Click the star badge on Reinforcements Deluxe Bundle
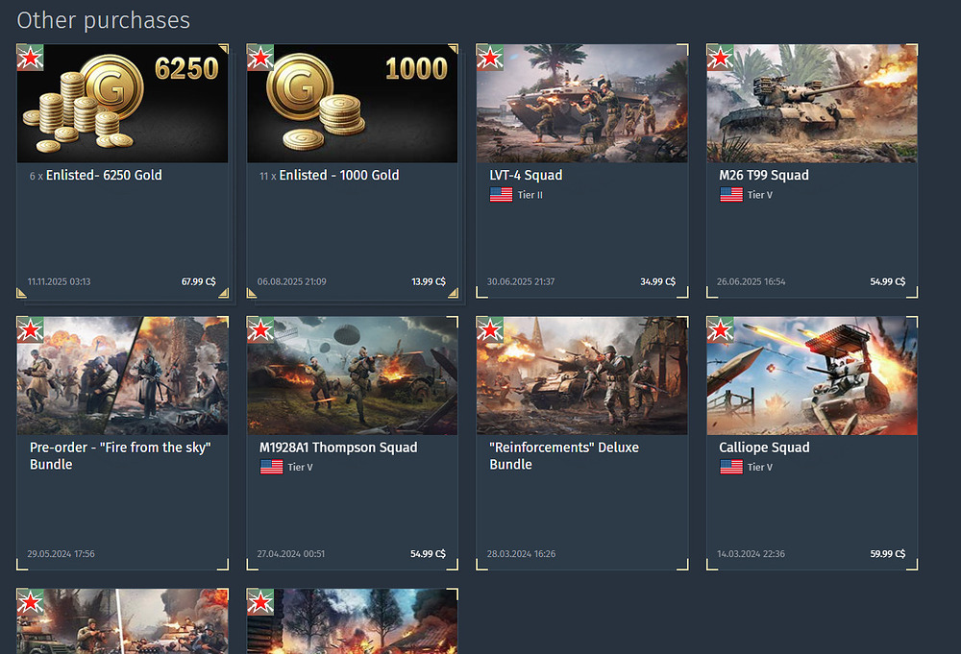Viewport: 961px width, 654px height. (490, 330)
